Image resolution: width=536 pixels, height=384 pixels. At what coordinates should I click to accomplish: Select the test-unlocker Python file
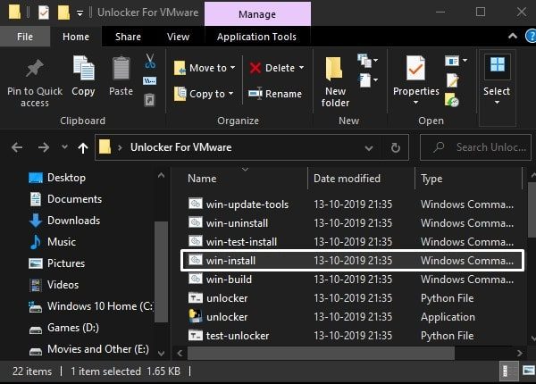pos(238,336)
